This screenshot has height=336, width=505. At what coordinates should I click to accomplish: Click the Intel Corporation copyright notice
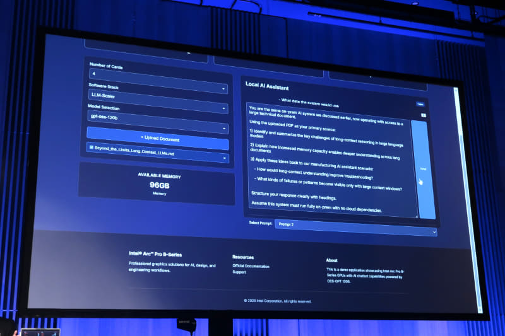pos(277,301)
